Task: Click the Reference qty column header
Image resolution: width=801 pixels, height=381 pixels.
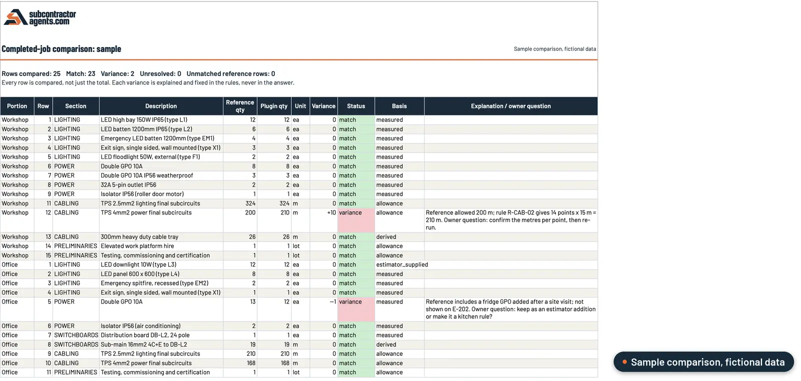Action: click(240, 106)
